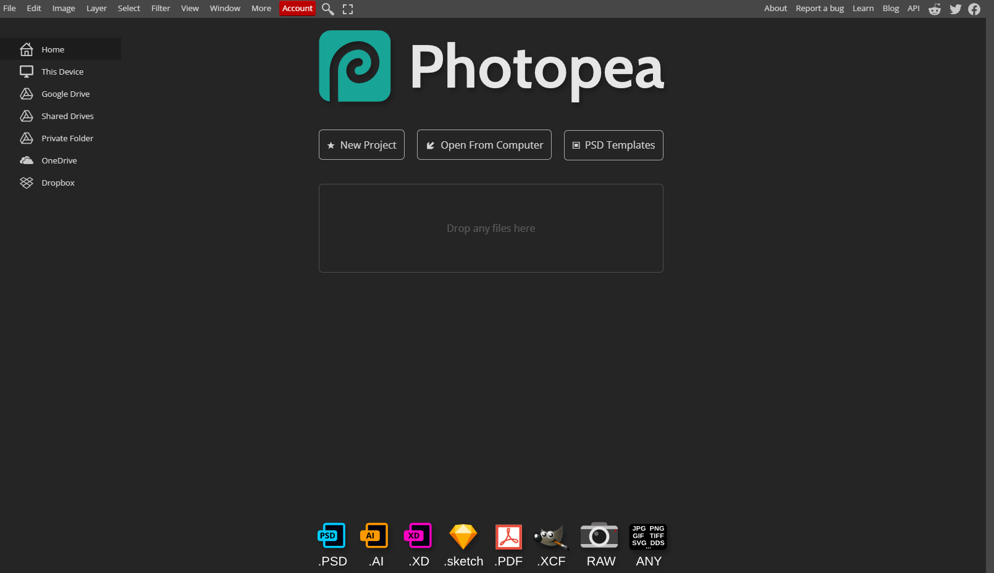Click the .AI format icon
The image size is (994, 573).
coord(374,535)
